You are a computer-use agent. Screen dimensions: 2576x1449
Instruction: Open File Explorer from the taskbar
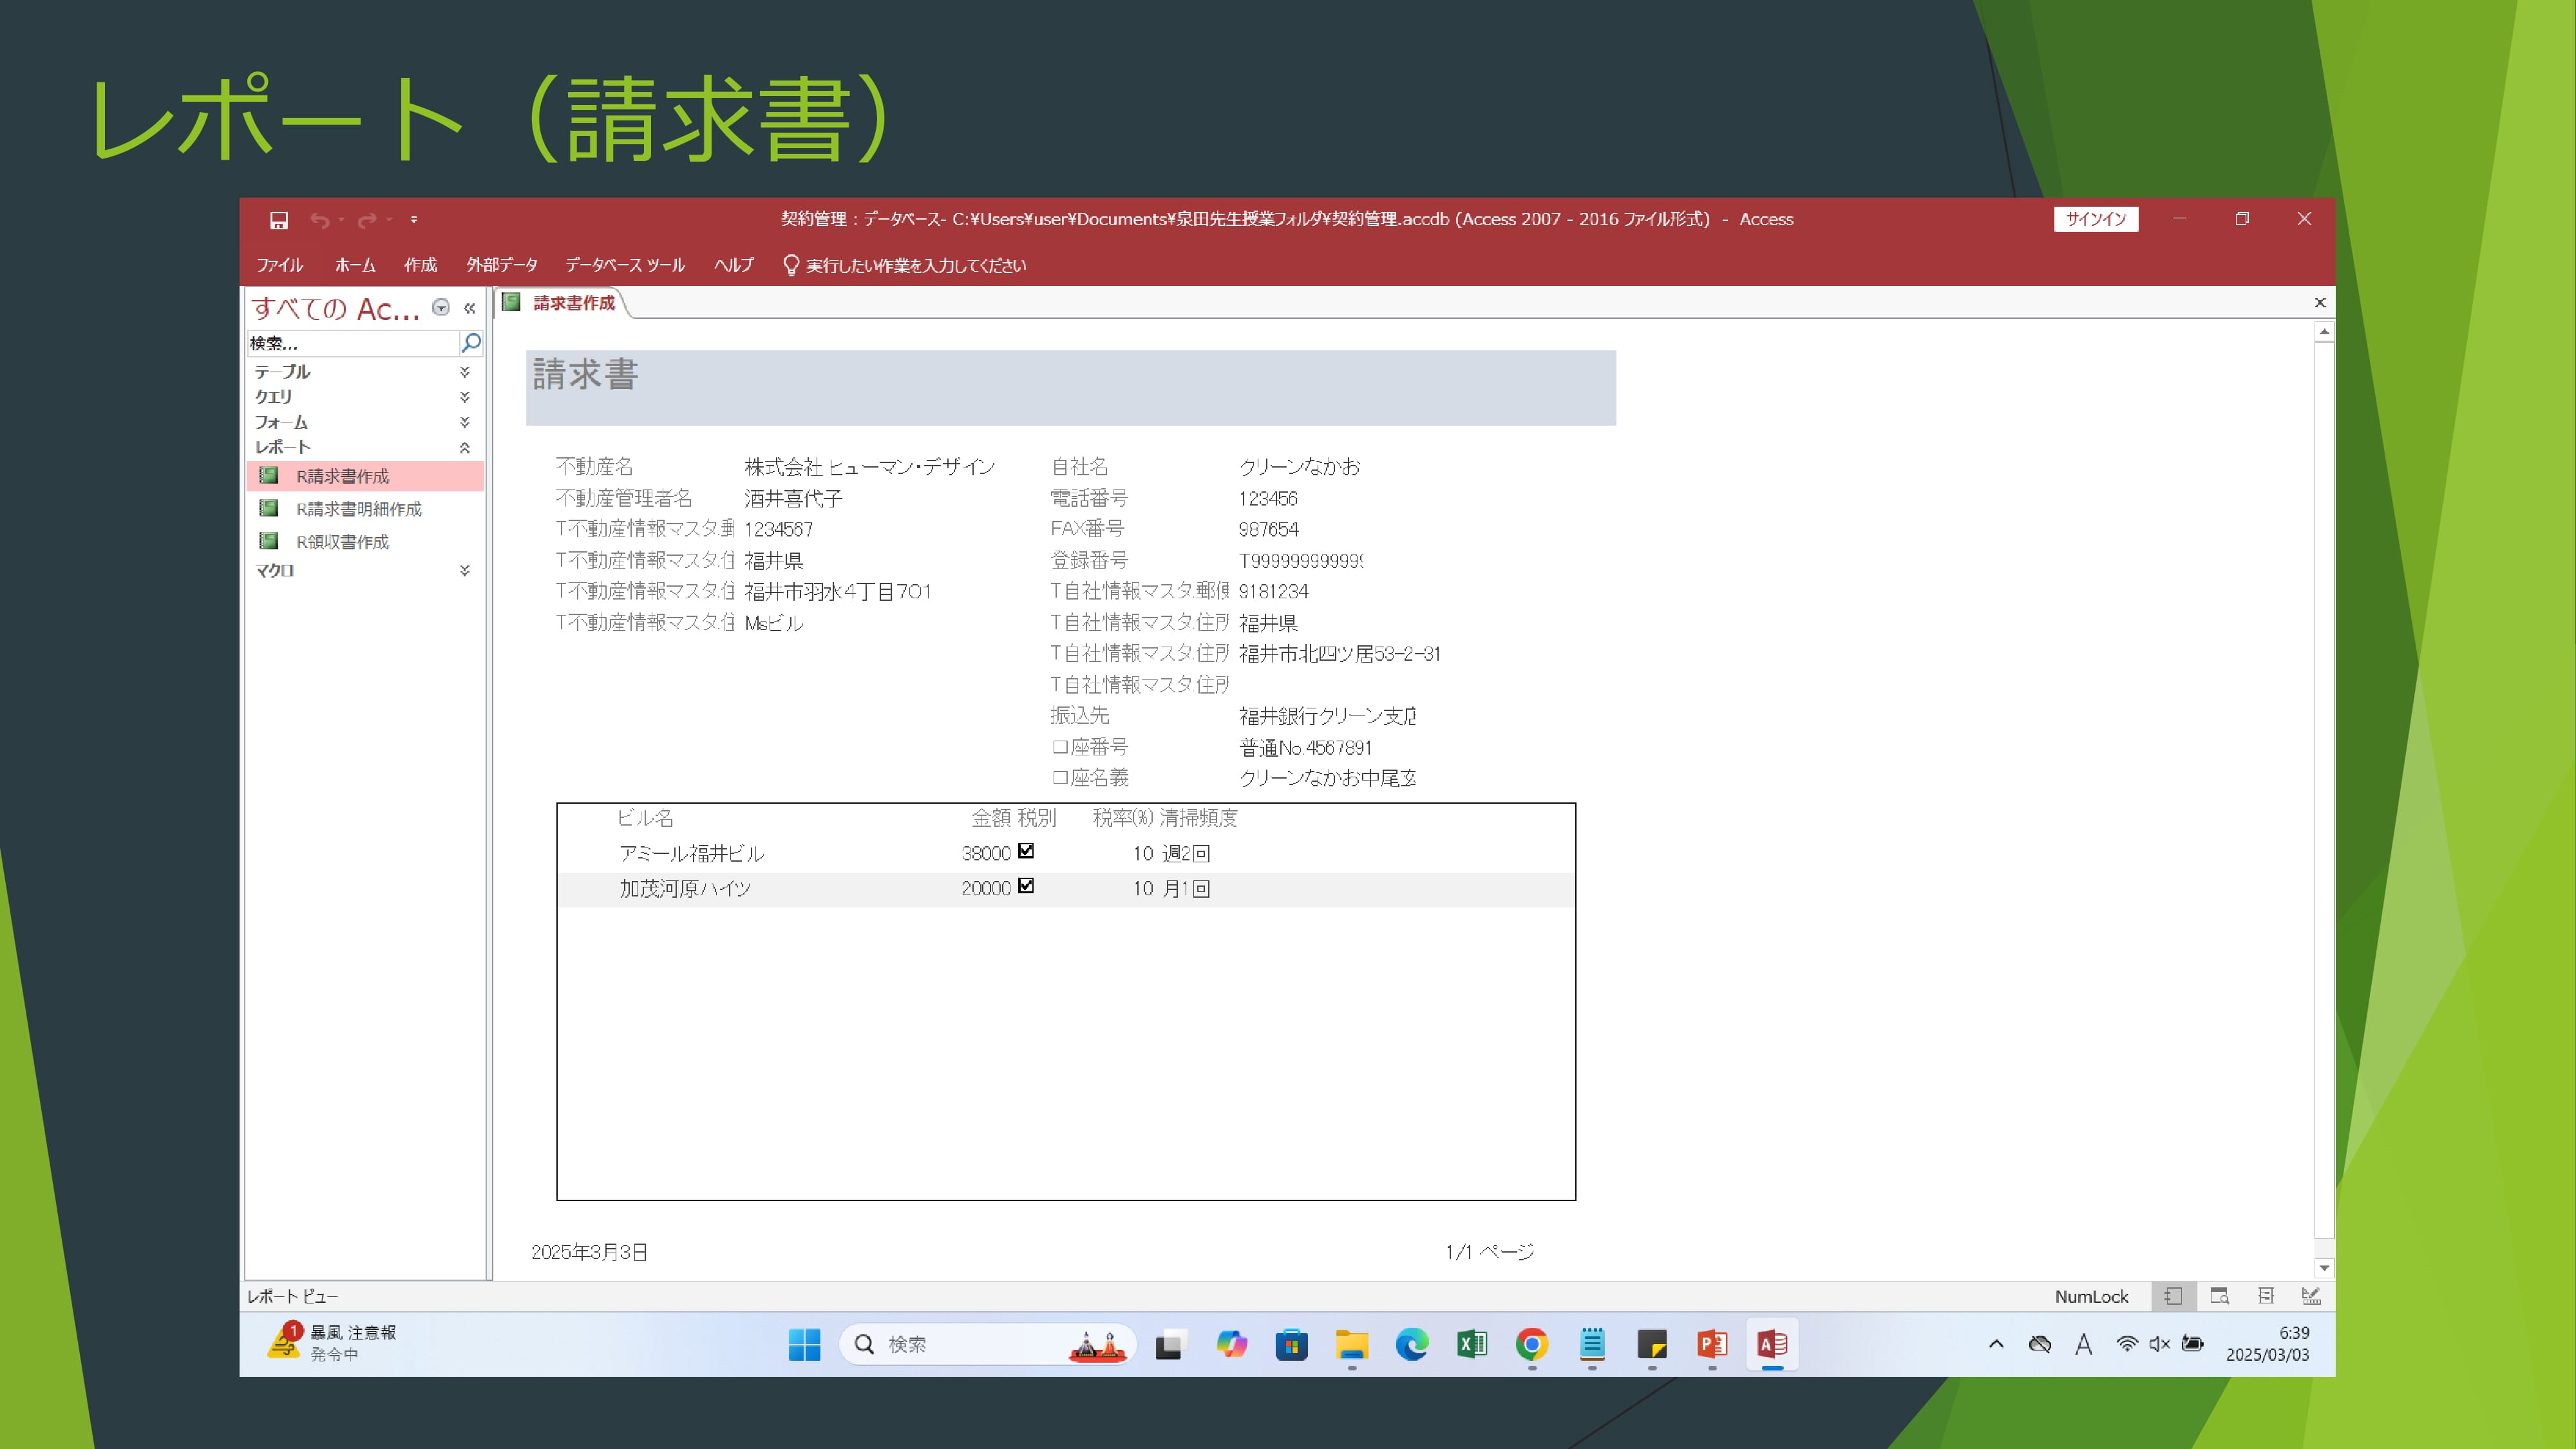1352,1344
